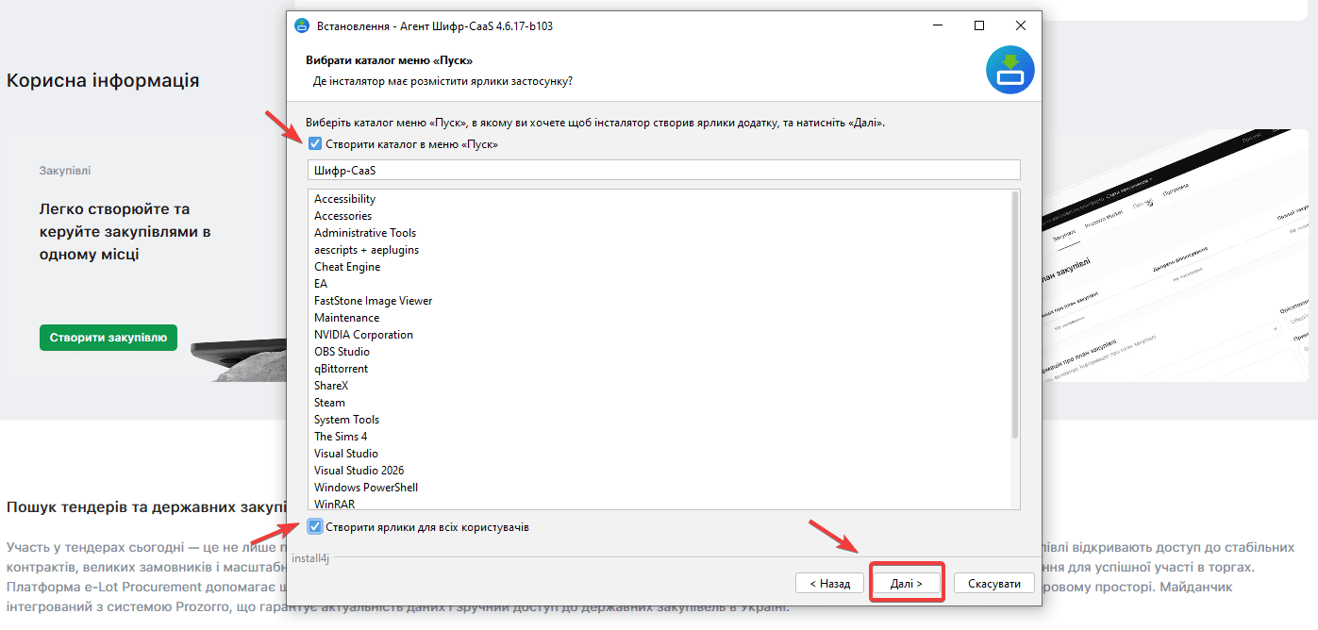The width and height of the screenshot is (1318, 630).
Task: Click the 'Скасувати' button
Action: (994, 584)
